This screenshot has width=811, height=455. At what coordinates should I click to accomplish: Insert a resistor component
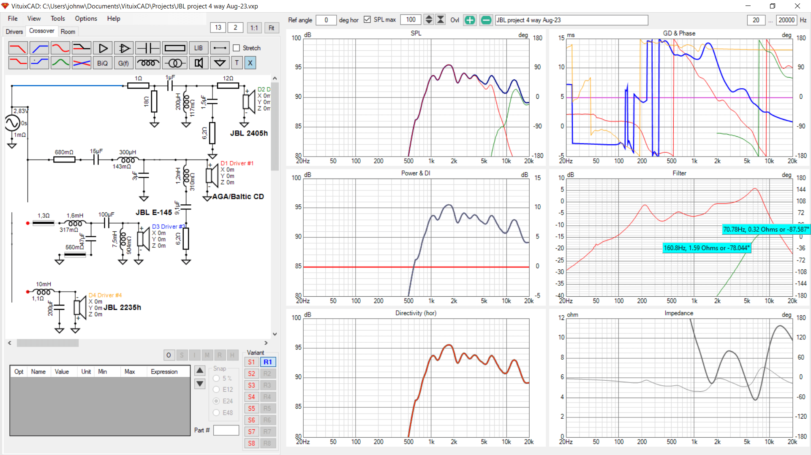[174, 48]
